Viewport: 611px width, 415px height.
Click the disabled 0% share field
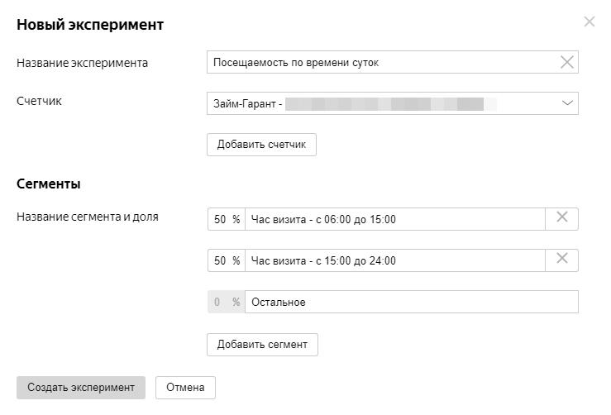[218, 302]
